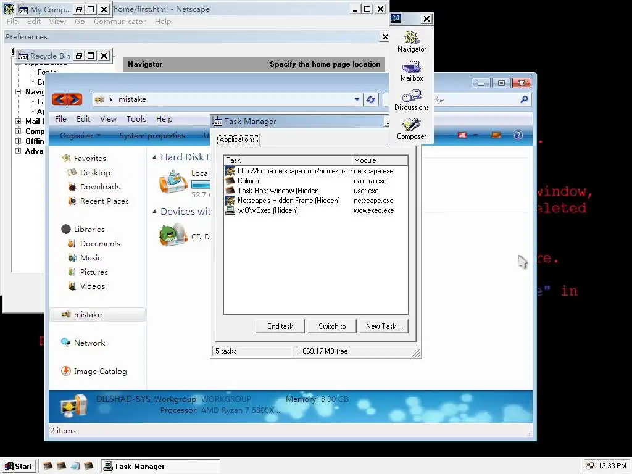632x474 pixels.
Task: Click the Switch to button
Action: coord(331,326)
